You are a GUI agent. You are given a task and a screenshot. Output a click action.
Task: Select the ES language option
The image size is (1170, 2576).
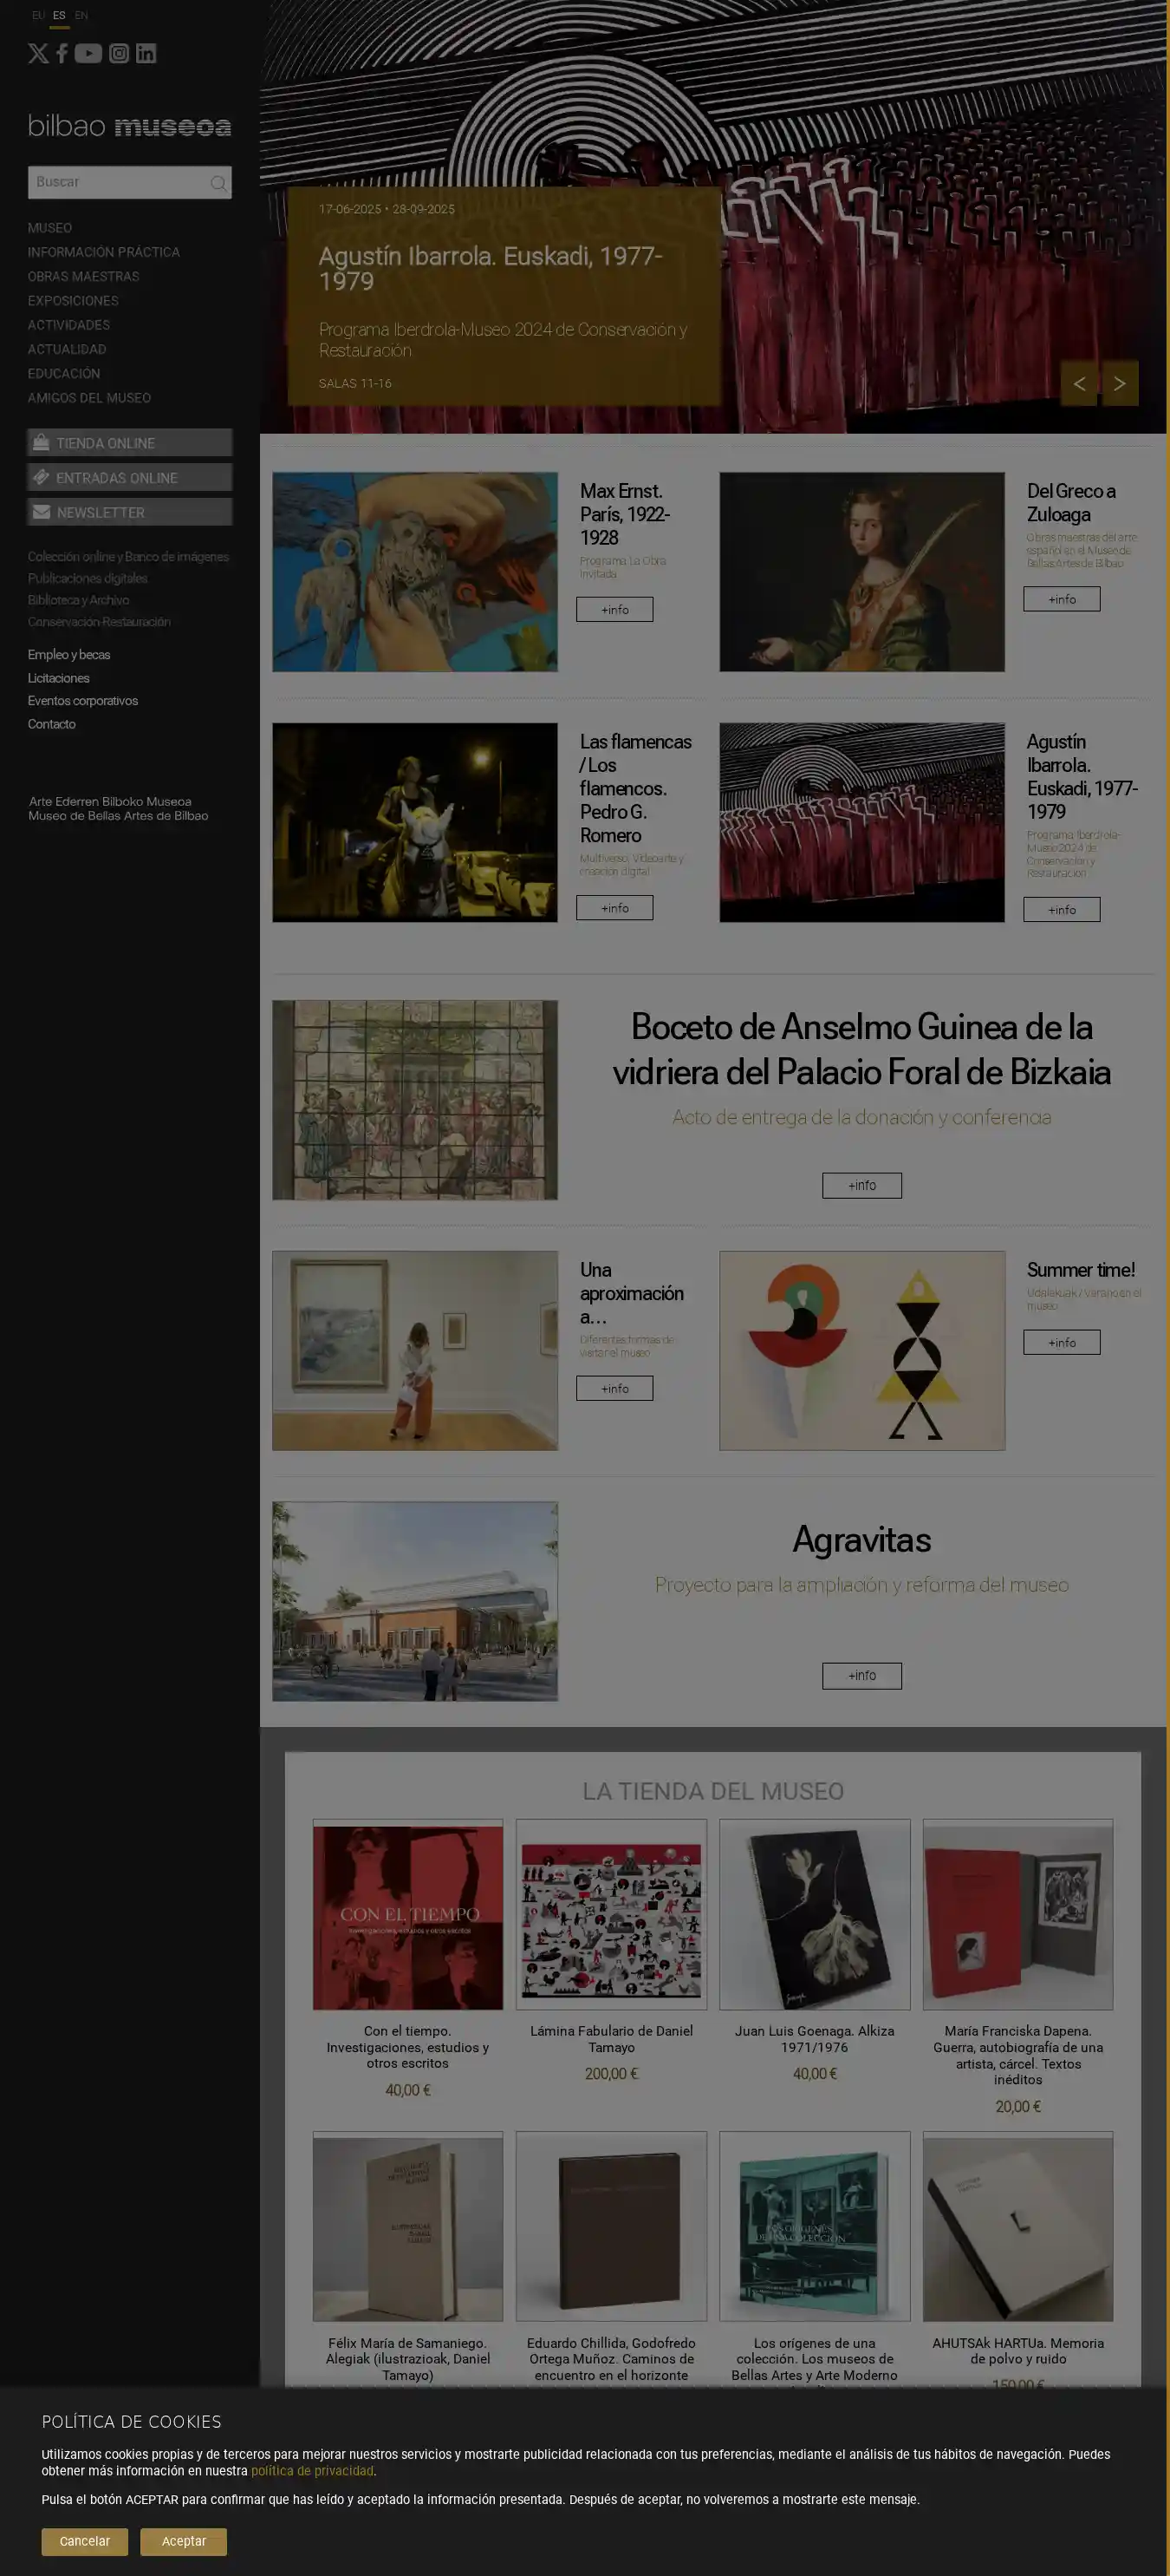(60, 16)
